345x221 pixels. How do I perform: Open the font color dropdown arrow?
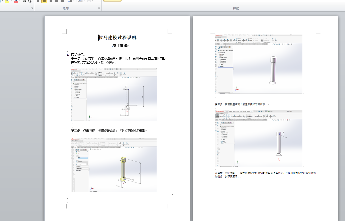click(x=20, y=1)
